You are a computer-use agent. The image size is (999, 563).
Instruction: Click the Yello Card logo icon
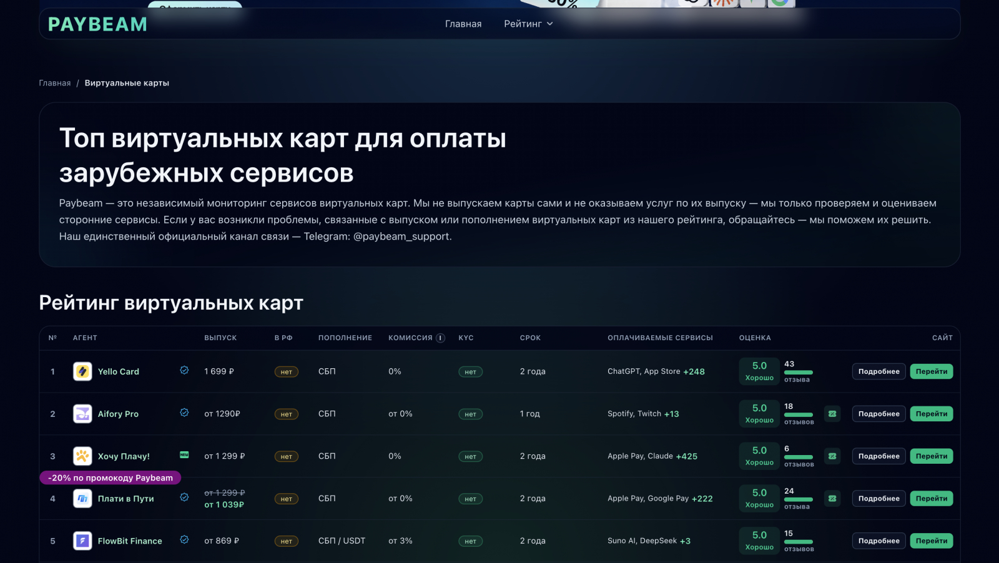point(82,371)
